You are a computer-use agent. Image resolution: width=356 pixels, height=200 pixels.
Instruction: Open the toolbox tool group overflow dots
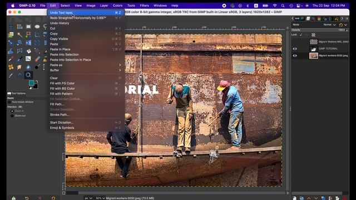[44, 67]
